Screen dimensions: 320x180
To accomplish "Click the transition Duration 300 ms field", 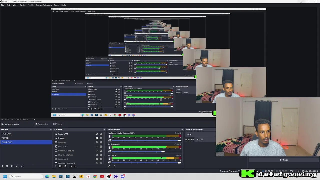I will pos(205,140).
